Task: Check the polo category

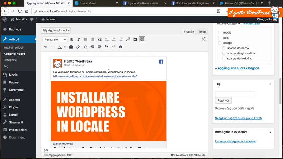Action: pyautogui.click(x=220, y=38)
